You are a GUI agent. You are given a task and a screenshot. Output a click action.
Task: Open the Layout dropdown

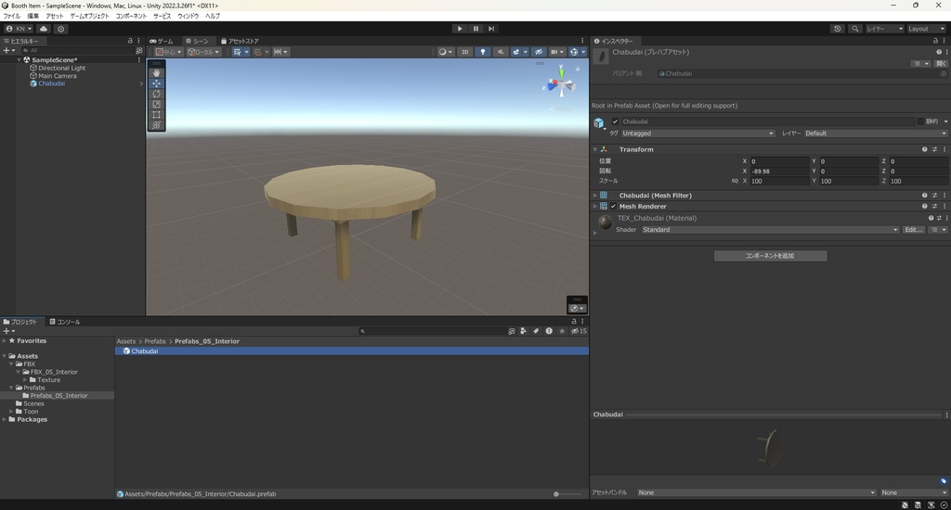click(926, 29)
